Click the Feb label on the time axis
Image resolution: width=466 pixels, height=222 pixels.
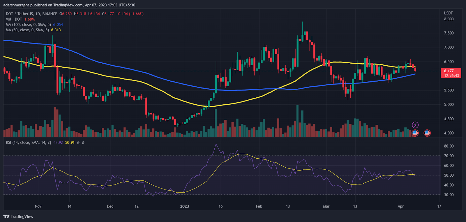click(259, 206)
